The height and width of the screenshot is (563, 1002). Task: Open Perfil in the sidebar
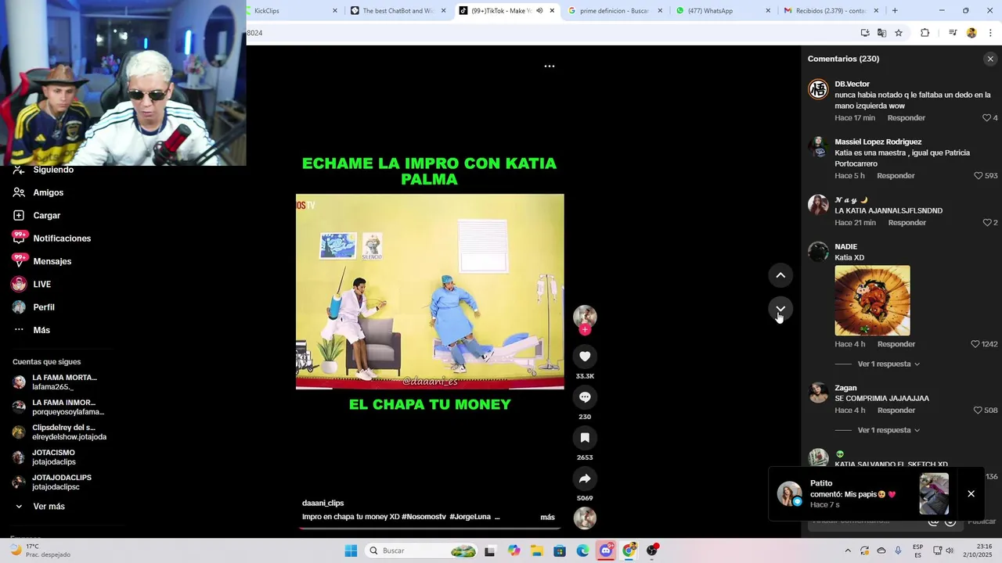tap(43, 307)
